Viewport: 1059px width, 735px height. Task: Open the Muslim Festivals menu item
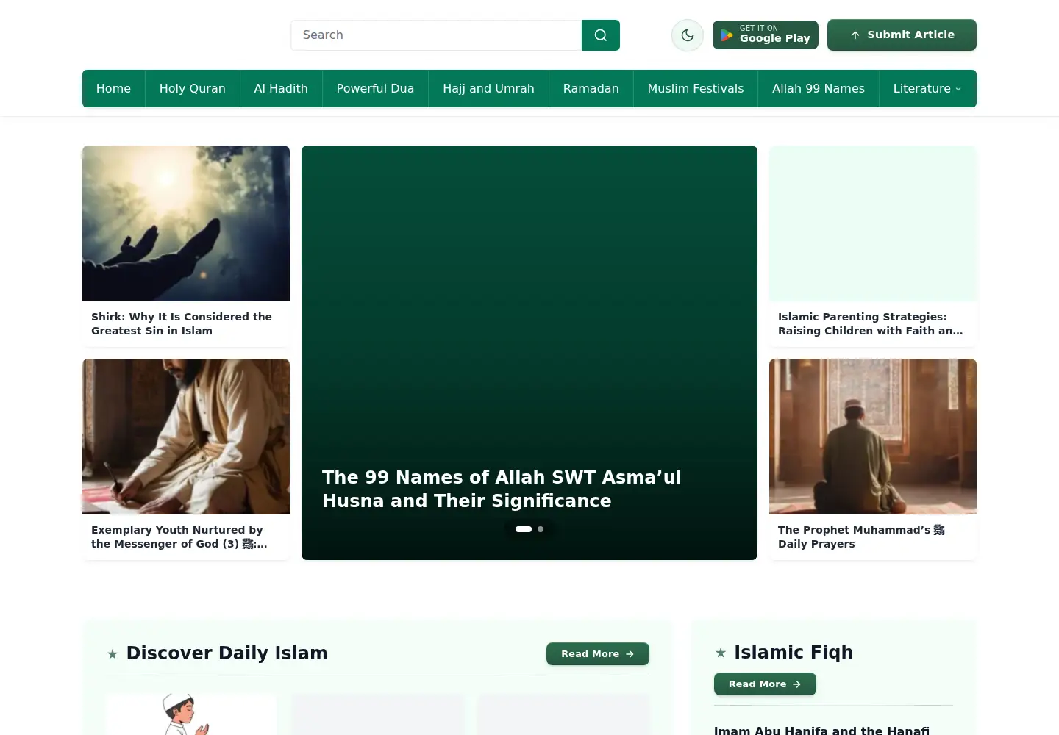(x=696, y=88)
